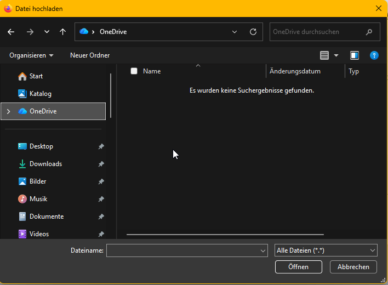Unpin Desktop using its pin icon
Image resolution: width=388 pixels, height=285 pixels.
pyautogui.click(x=101, y=147)
